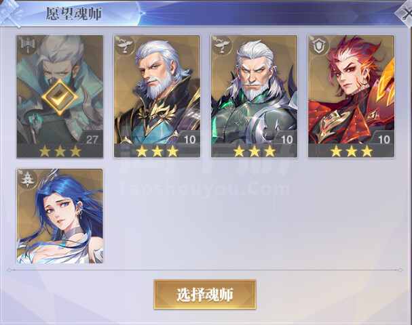The image size is (412, 325).
Task: Click the three stars under masked hero
Action: 60,151
